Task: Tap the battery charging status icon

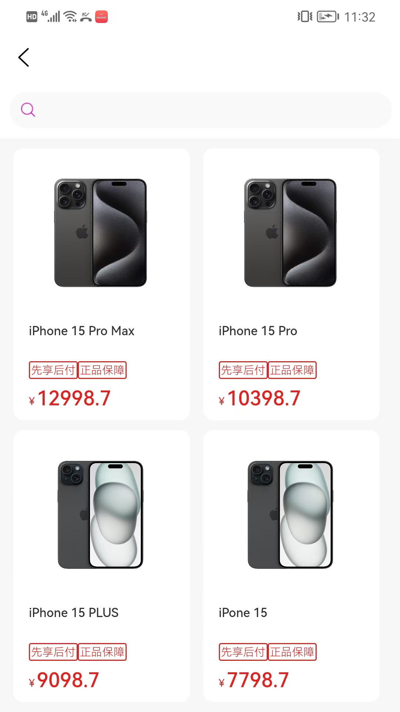Action: [328, 17]
